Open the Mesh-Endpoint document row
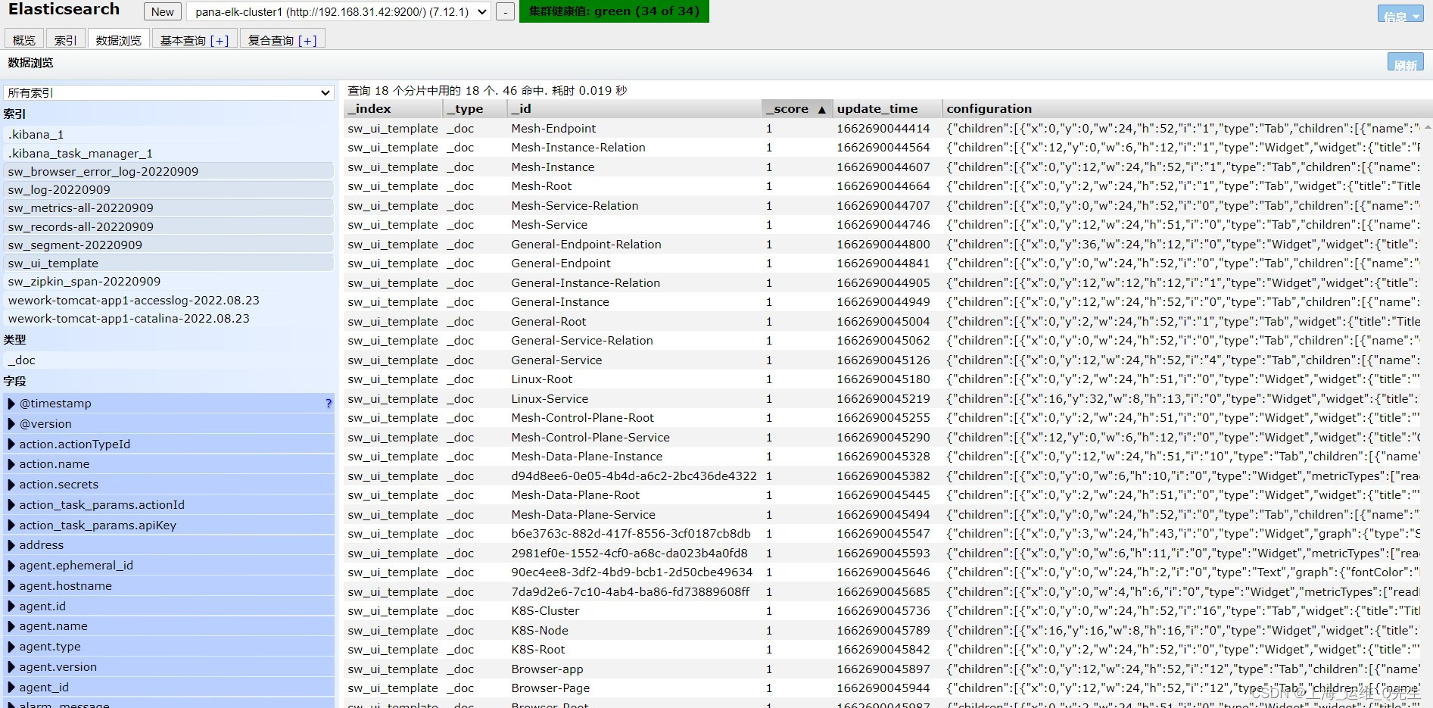 [x=883, y=128]
